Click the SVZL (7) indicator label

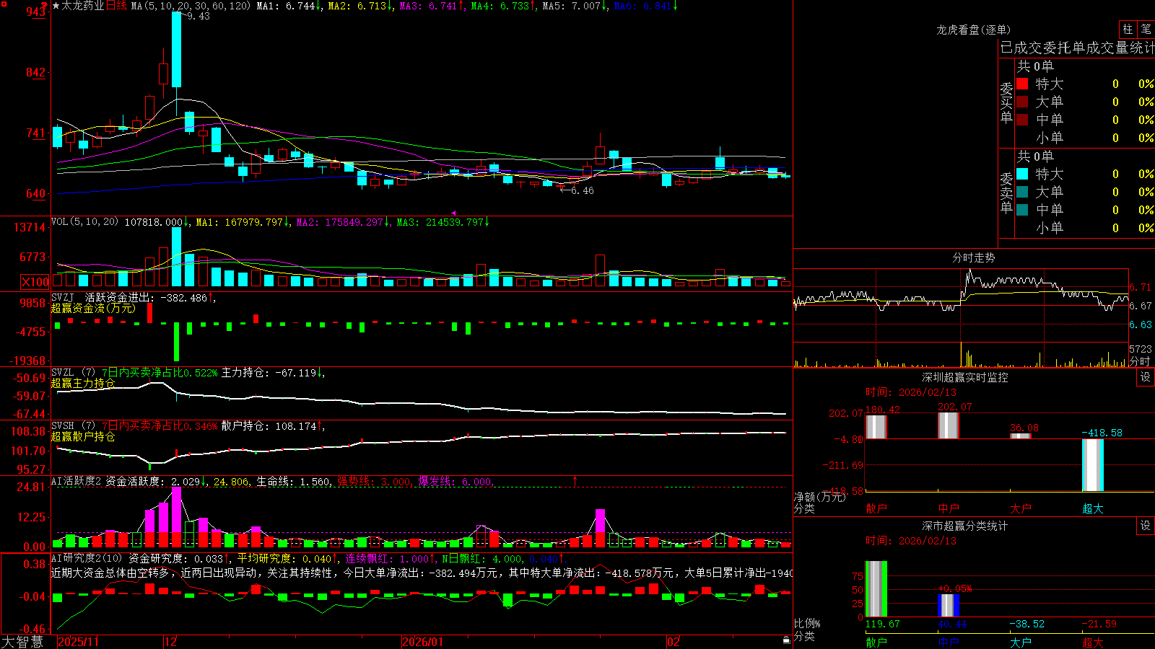(74, 373)
